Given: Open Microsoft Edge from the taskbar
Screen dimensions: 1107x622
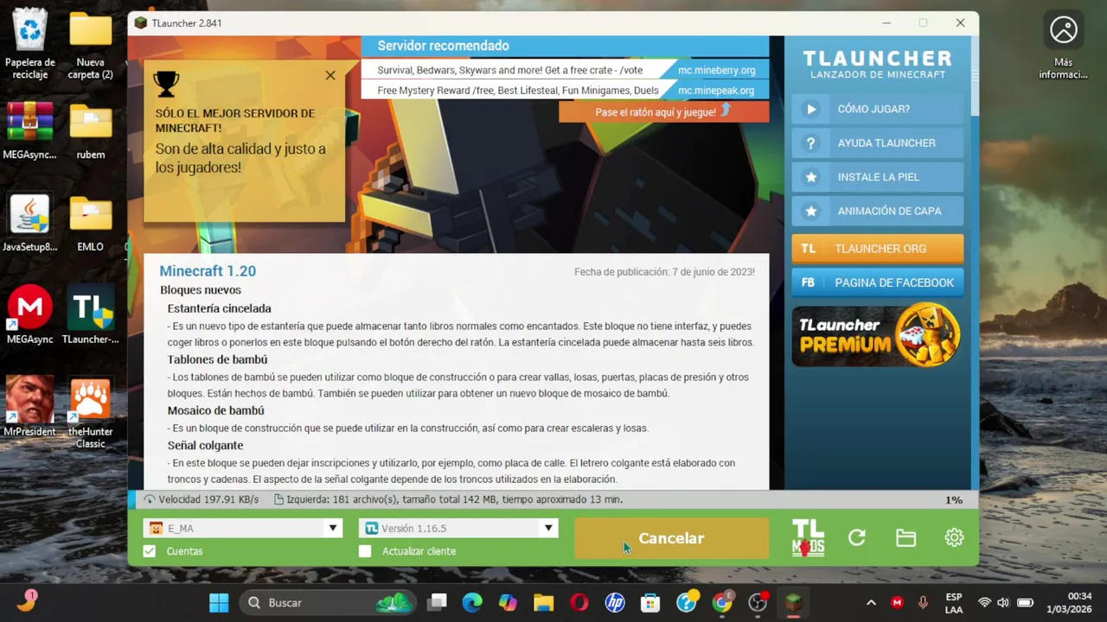Looking at the screenshot, I should point(472,603).
